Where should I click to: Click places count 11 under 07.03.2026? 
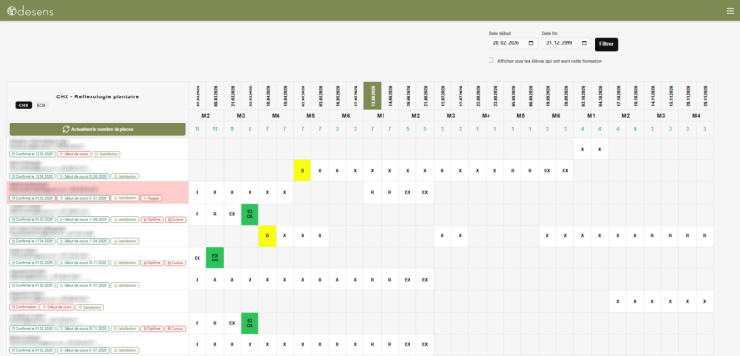click(198, 128)
